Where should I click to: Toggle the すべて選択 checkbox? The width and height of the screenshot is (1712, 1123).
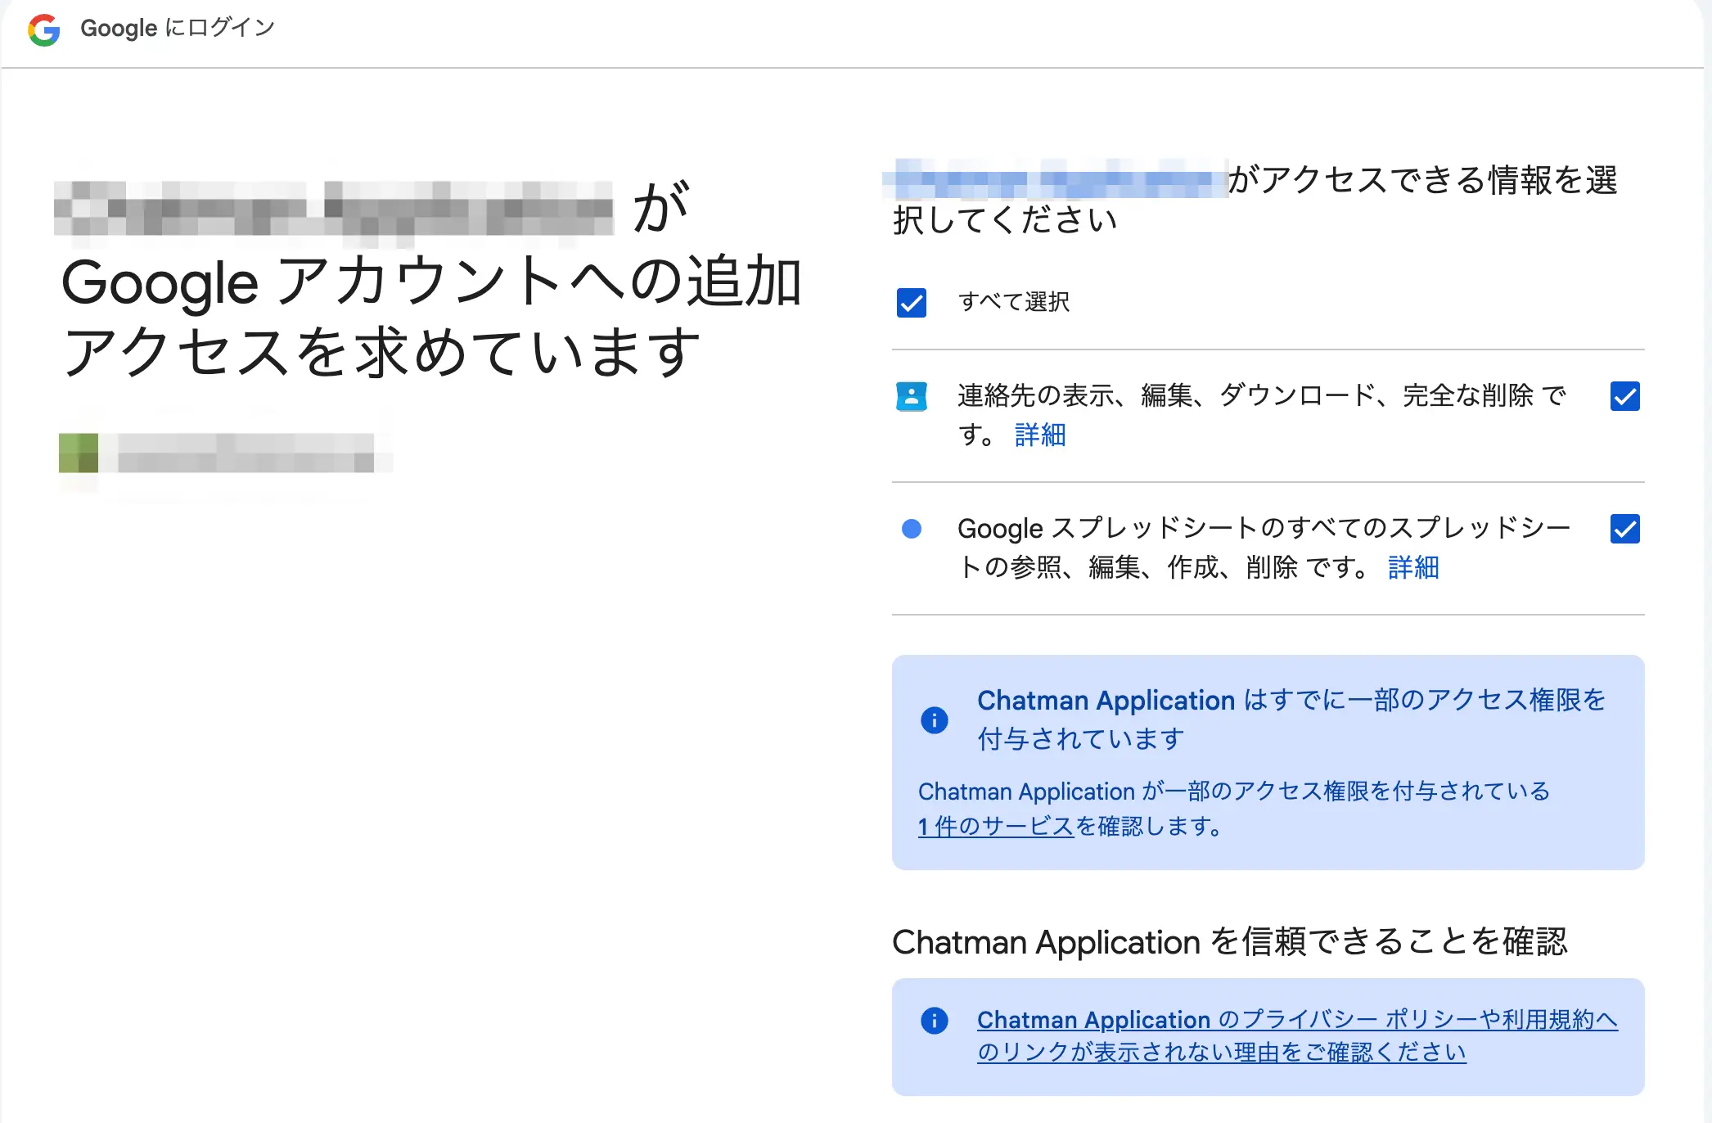[911, 303]
